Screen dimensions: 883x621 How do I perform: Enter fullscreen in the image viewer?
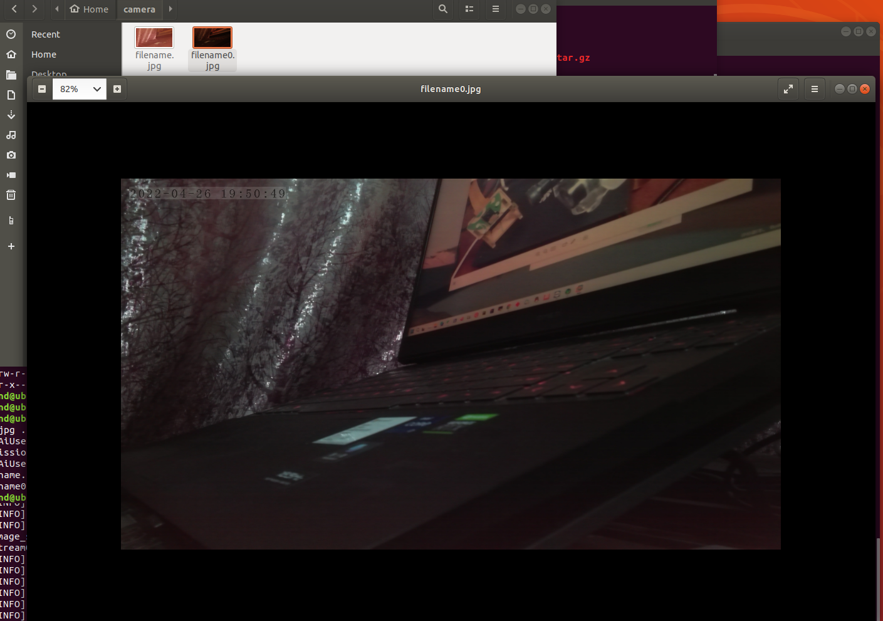pyautogui.click(x=788, y=89)
